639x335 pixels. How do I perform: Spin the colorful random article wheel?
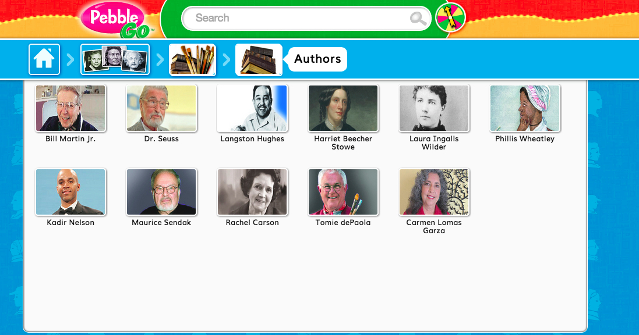(x=450, y=18)
